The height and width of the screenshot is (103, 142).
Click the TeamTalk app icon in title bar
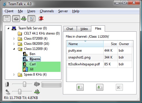click(x=5, y=4)
